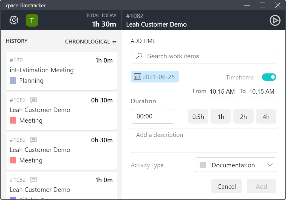This screenshot has height=200, width=286.
Task: Click the Leah Customer Demo header title
Action: (x=156, y=24)
